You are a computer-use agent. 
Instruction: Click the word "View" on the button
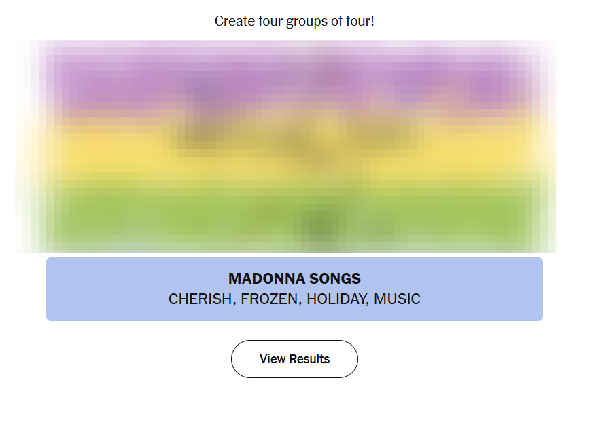point(273,359)
